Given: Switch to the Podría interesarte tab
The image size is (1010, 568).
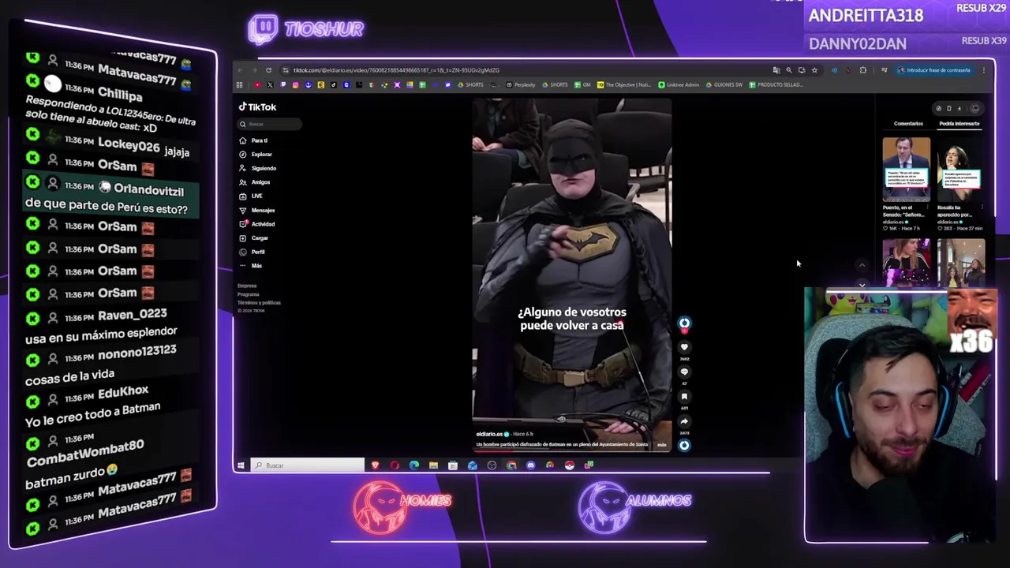Looking at the screenshot, I should click(x=959, y=124).
